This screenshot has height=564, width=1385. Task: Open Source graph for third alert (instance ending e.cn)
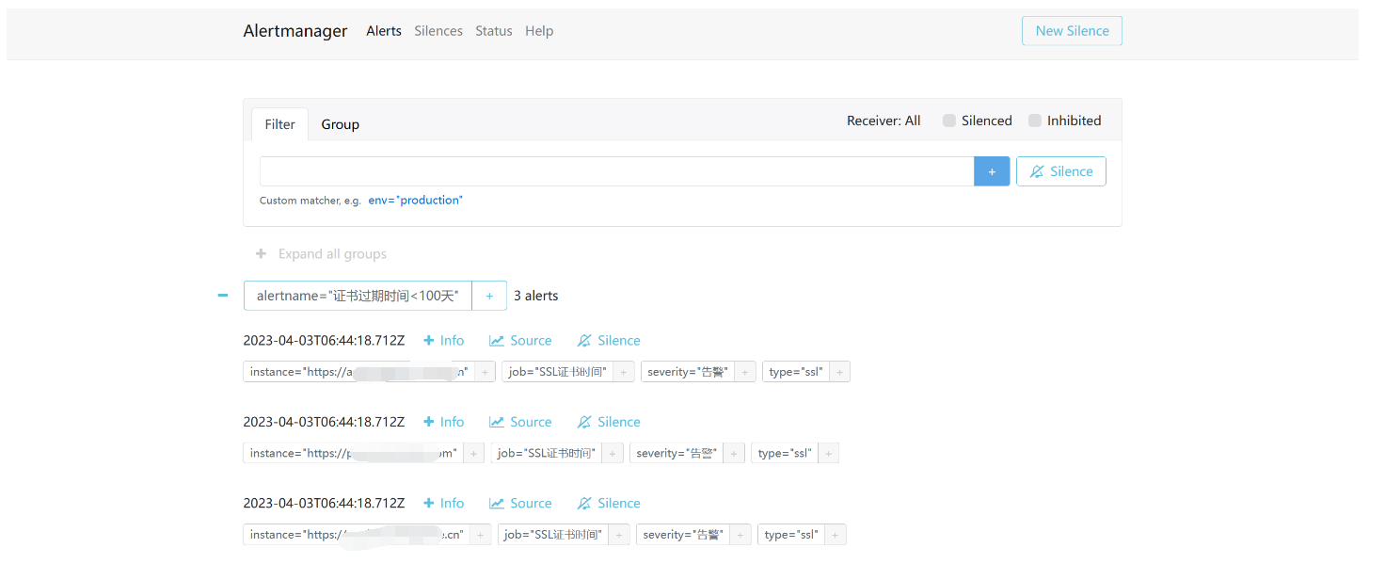(x=520, y=503)
